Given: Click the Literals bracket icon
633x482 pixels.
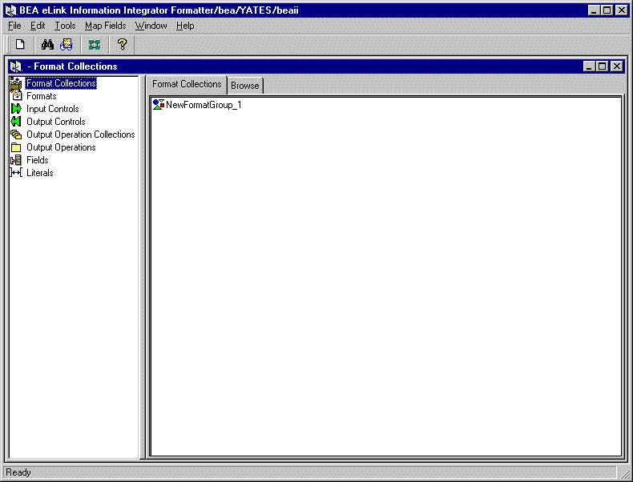Looking at the screenshot, I should pos(16,173).
